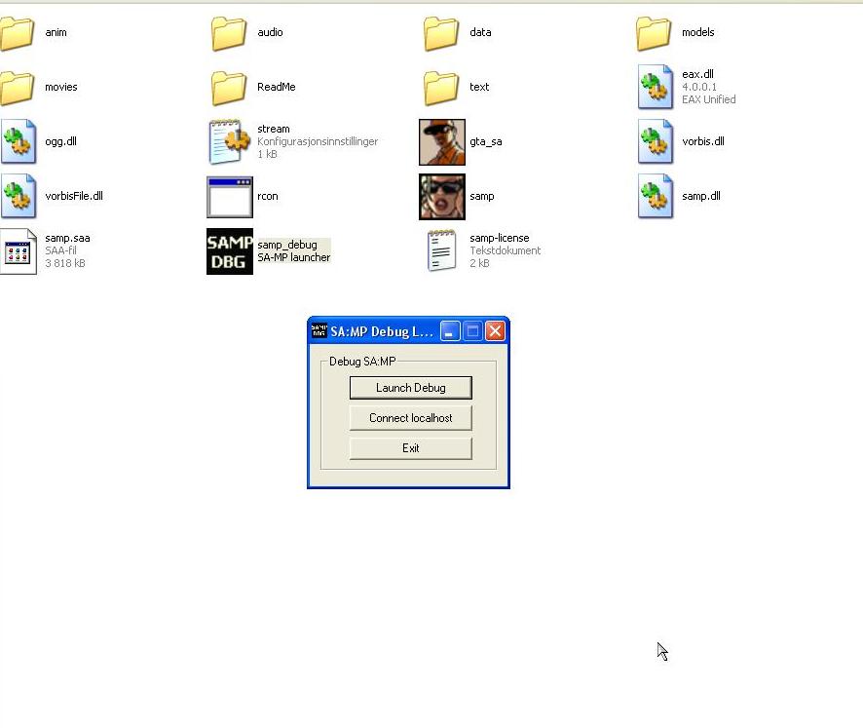863x728 pixels.
Task: Close the SA:MP Debug Launcher window
Action: click(x=495, y=331)
